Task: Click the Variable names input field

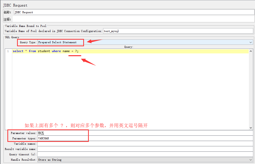Action: (145, 144)
